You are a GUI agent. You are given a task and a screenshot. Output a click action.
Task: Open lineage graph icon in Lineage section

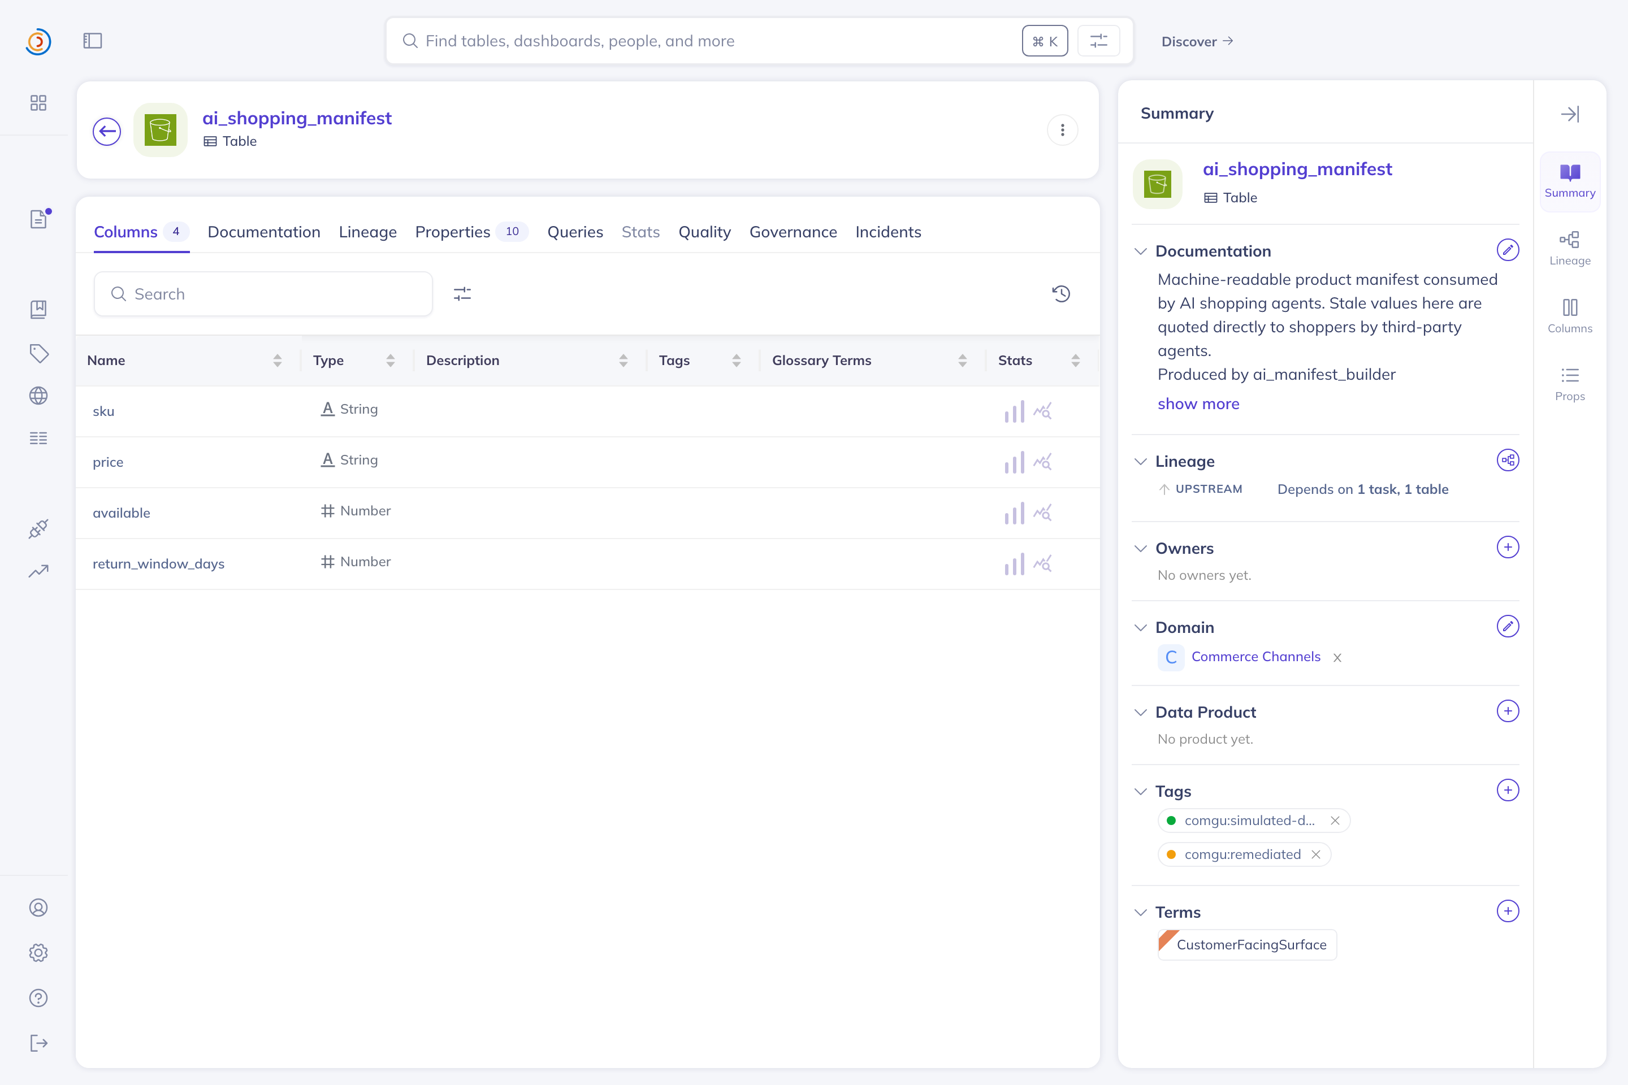1508,460
